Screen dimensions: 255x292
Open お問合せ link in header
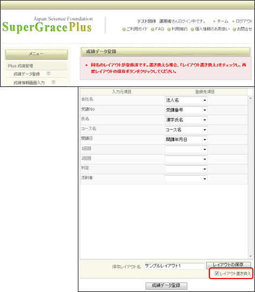pyautogui.click(x=243, y=29)
